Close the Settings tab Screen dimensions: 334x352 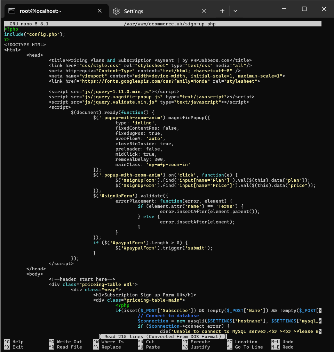click(x=204, y=11)
